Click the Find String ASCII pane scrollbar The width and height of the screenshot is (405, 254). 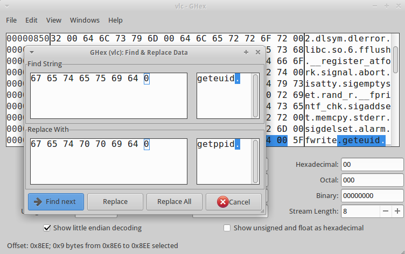click(x=255, y=96)
